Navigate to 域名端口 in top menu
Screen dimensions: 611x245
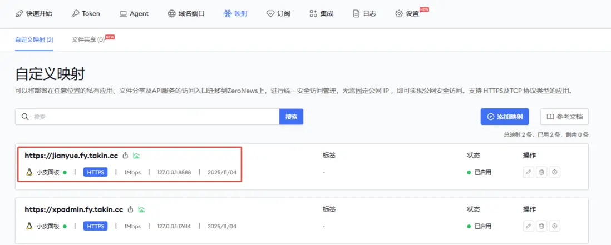click(186, 13)
